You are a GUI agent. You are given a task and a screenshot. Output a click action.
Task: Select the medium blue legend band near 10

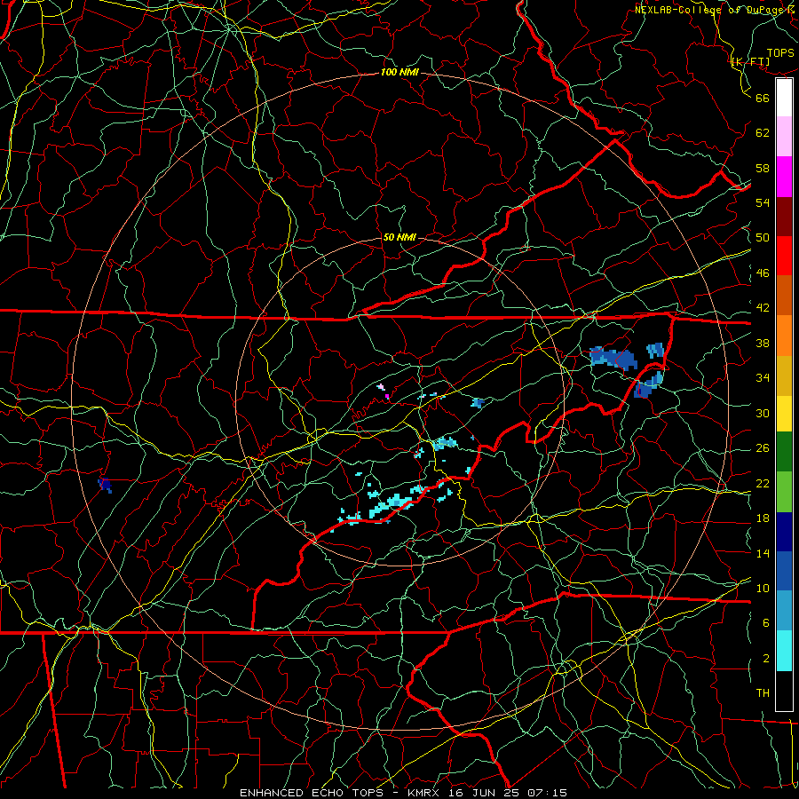pyautogui.click(x=784, y=571)
